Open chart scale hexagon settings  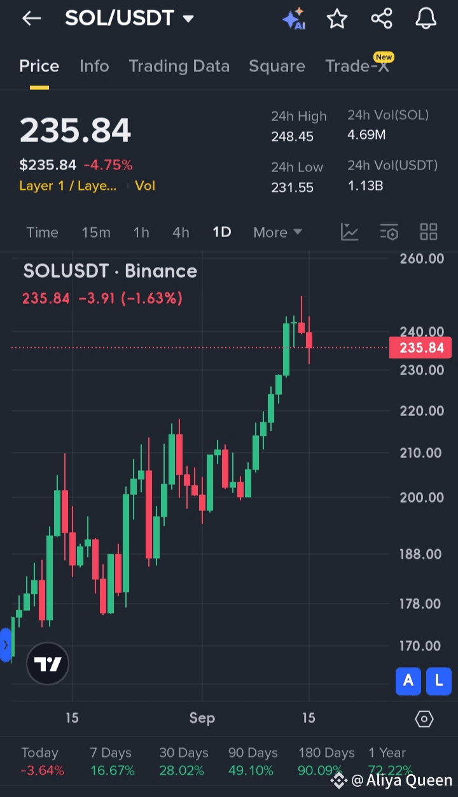pos(424,719)
